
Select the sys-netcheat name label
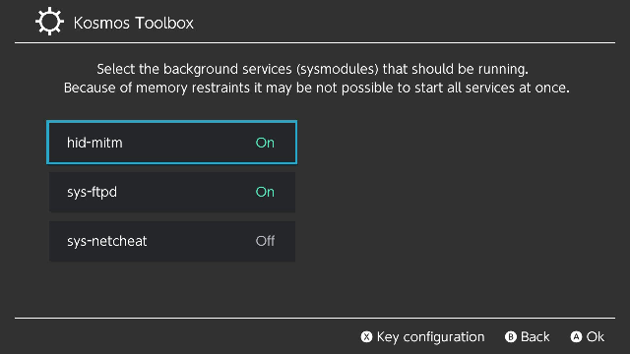tap(107, 241)
